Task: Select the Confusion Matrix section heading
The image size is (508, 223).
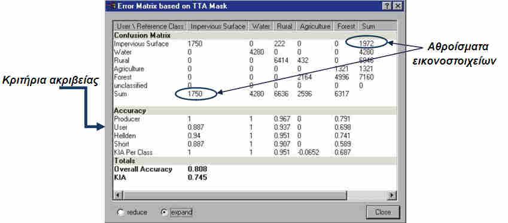Action: [142, 35]
